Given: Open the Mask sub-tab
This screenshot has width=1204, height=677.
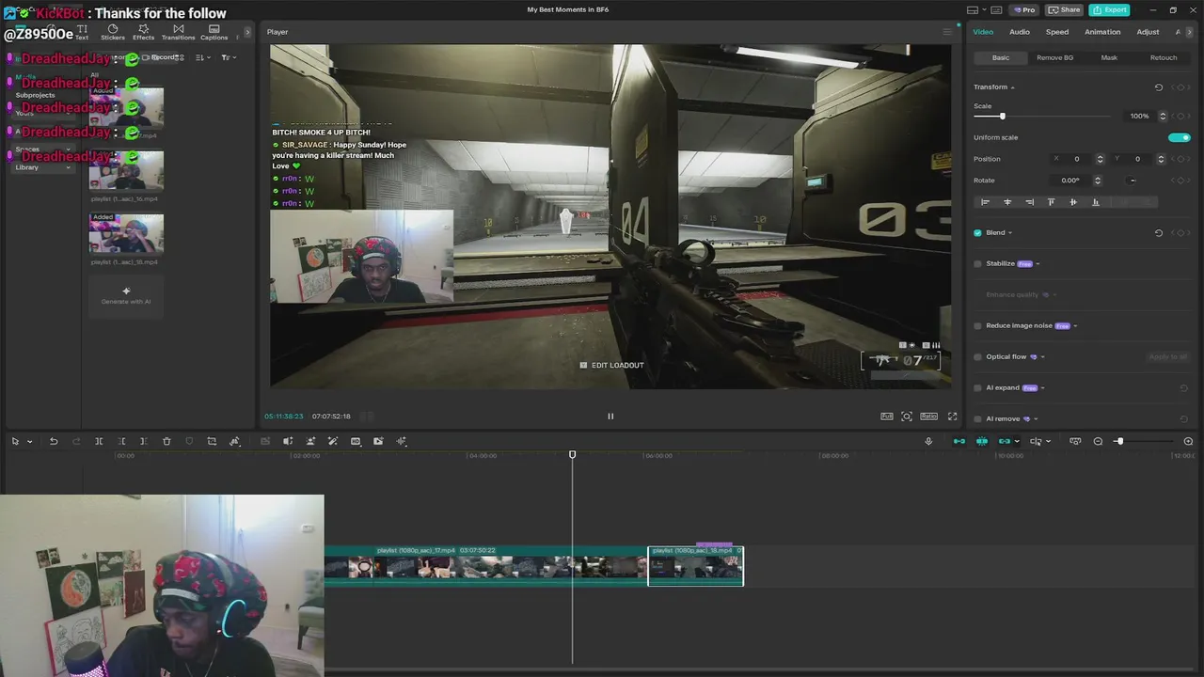Looking at the screenshot, I should coord(1109,57).
